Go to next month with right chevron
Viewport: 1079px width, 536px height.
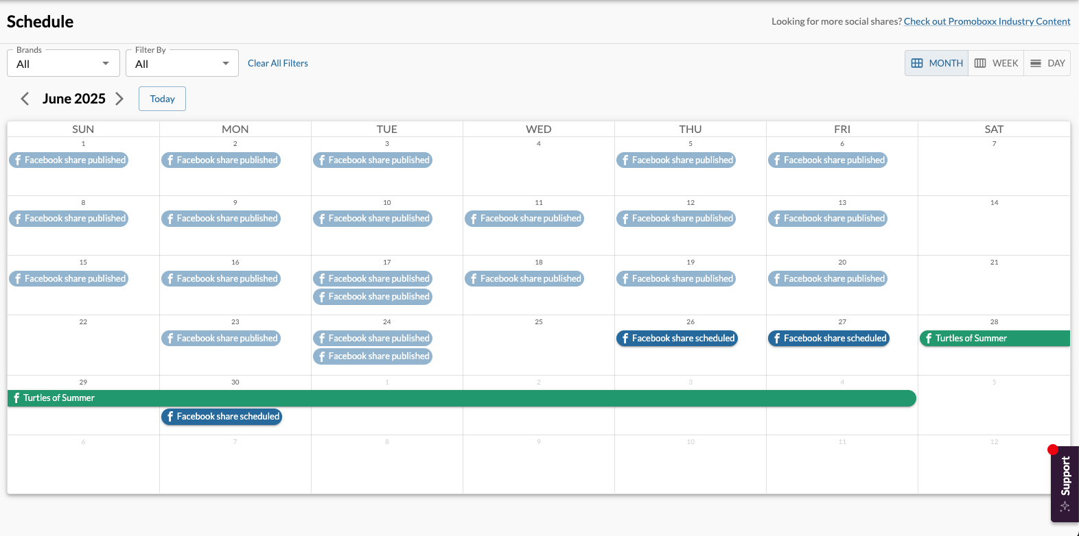point(119,99)
